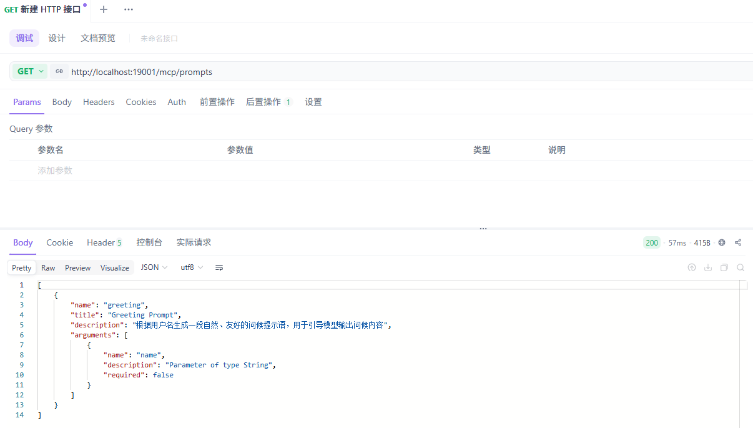This screenshot has width=753, height=428.
Task: Open the more options ellipsis menu
Action: click(128, 9)
